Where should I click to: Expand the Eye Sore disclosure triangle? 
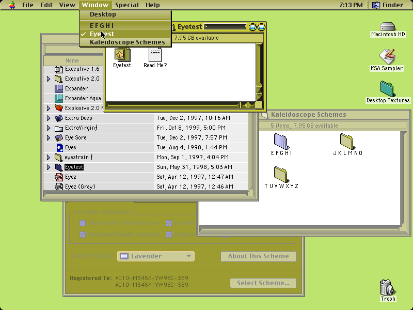pos(49,137)
